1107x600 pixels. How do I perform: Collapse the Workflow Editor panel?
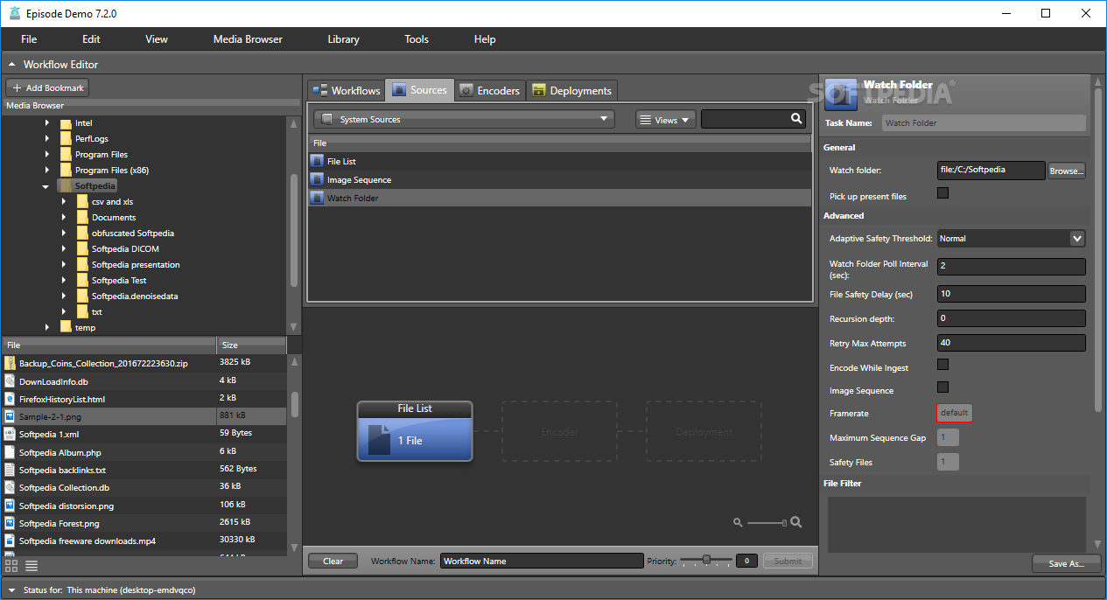coord(11,65)
